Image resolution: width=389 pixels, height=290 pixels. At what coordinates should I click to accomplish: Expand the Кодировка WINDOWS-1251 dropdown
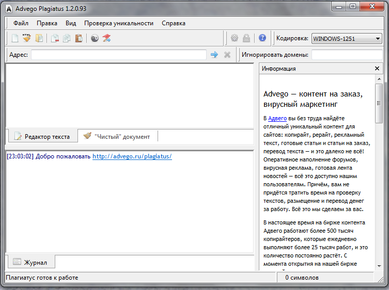[347, 39]
